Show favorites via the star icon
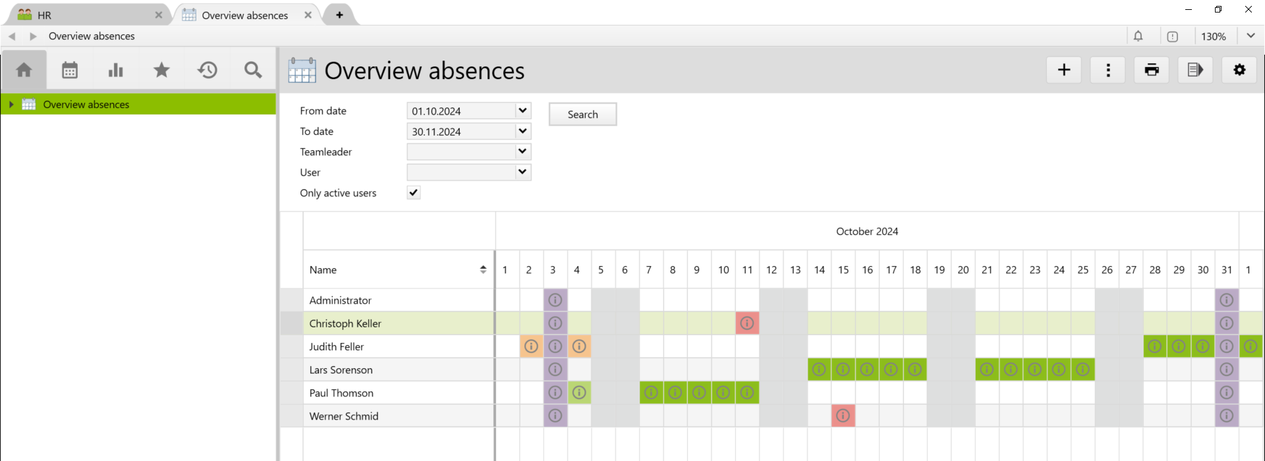1265x461 pixels. [x=161, y=70]
